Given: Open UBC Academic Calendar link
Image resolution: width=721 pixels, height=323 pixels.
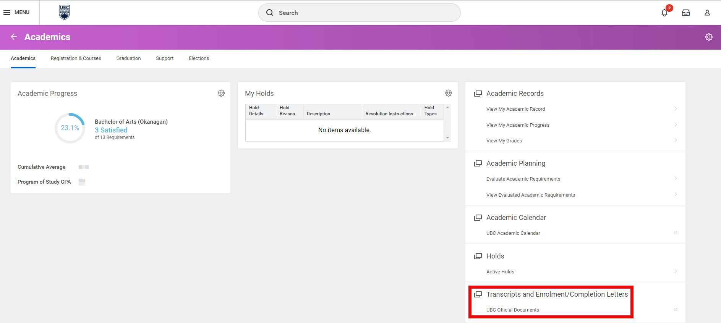Looking at the screenshot, I should pyautogui.click(x=513, y=233).
